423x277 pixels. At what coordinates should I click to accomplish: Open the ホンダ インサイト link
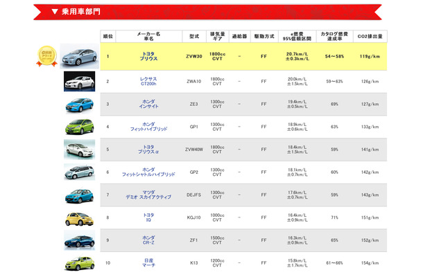click(148, 104)
